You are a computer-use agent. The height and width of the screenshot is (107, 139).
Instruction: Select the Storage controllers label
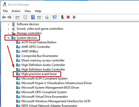coord(29,33)
